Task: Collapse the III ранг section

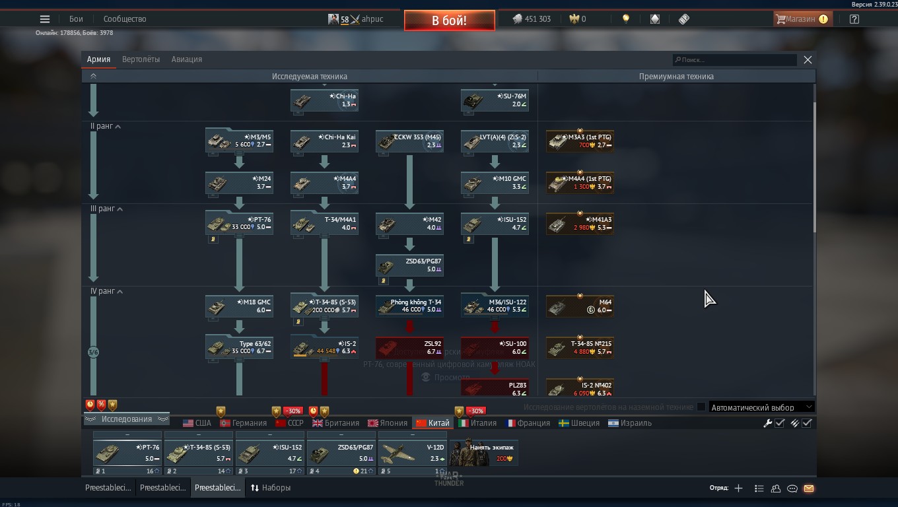Action: [x=120, y=209]
